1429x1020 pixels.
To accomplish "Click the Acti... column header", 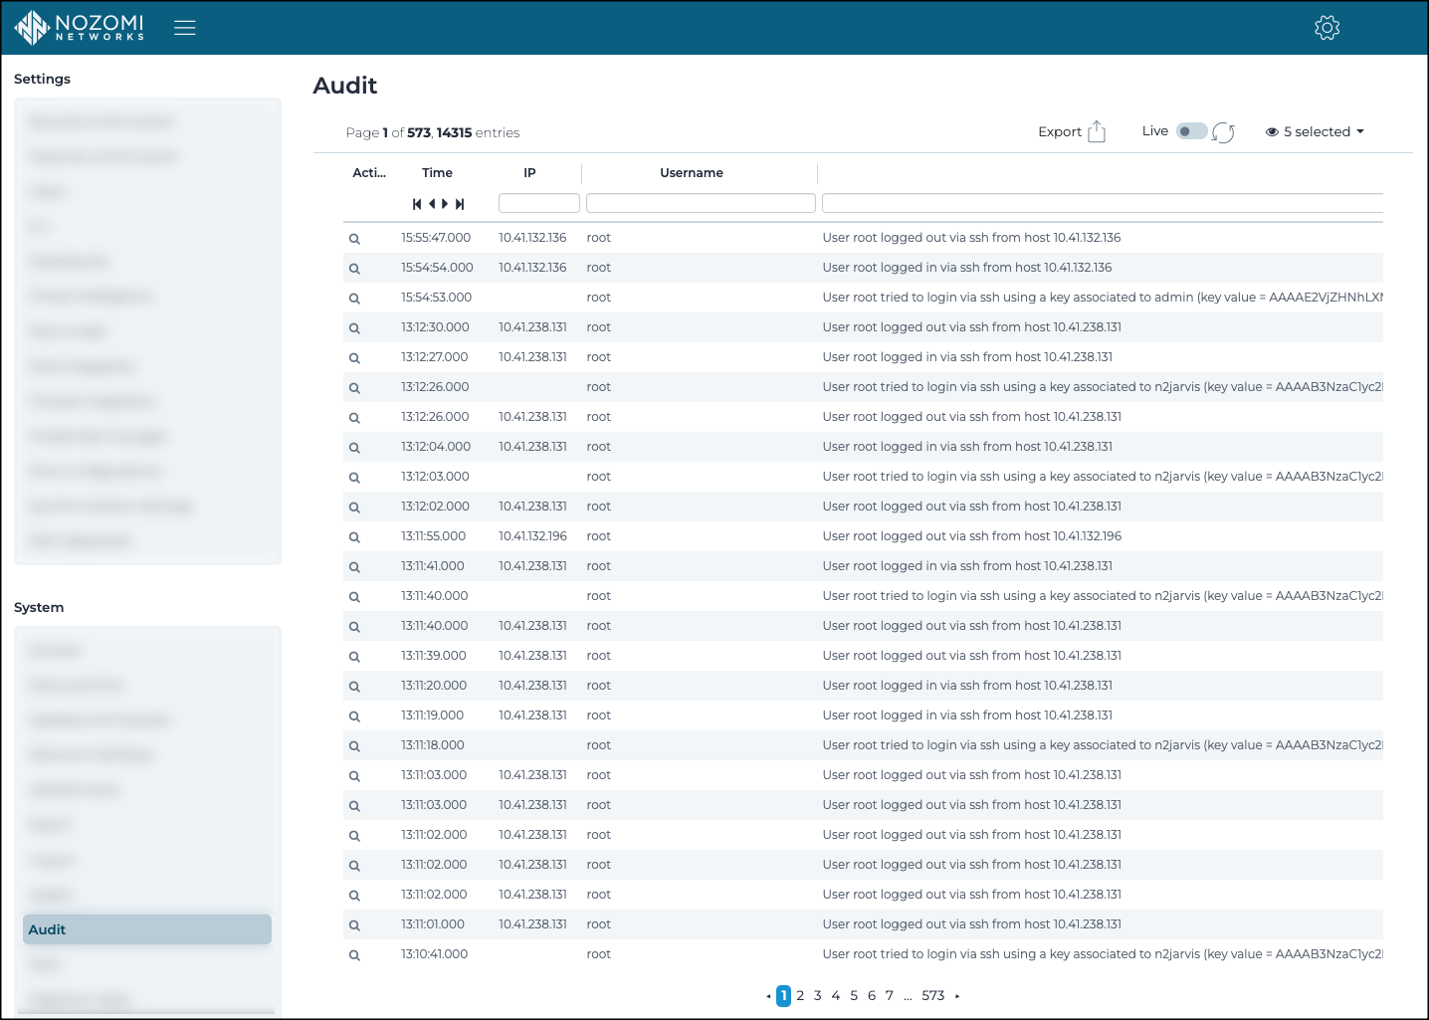I will (369, 173).
